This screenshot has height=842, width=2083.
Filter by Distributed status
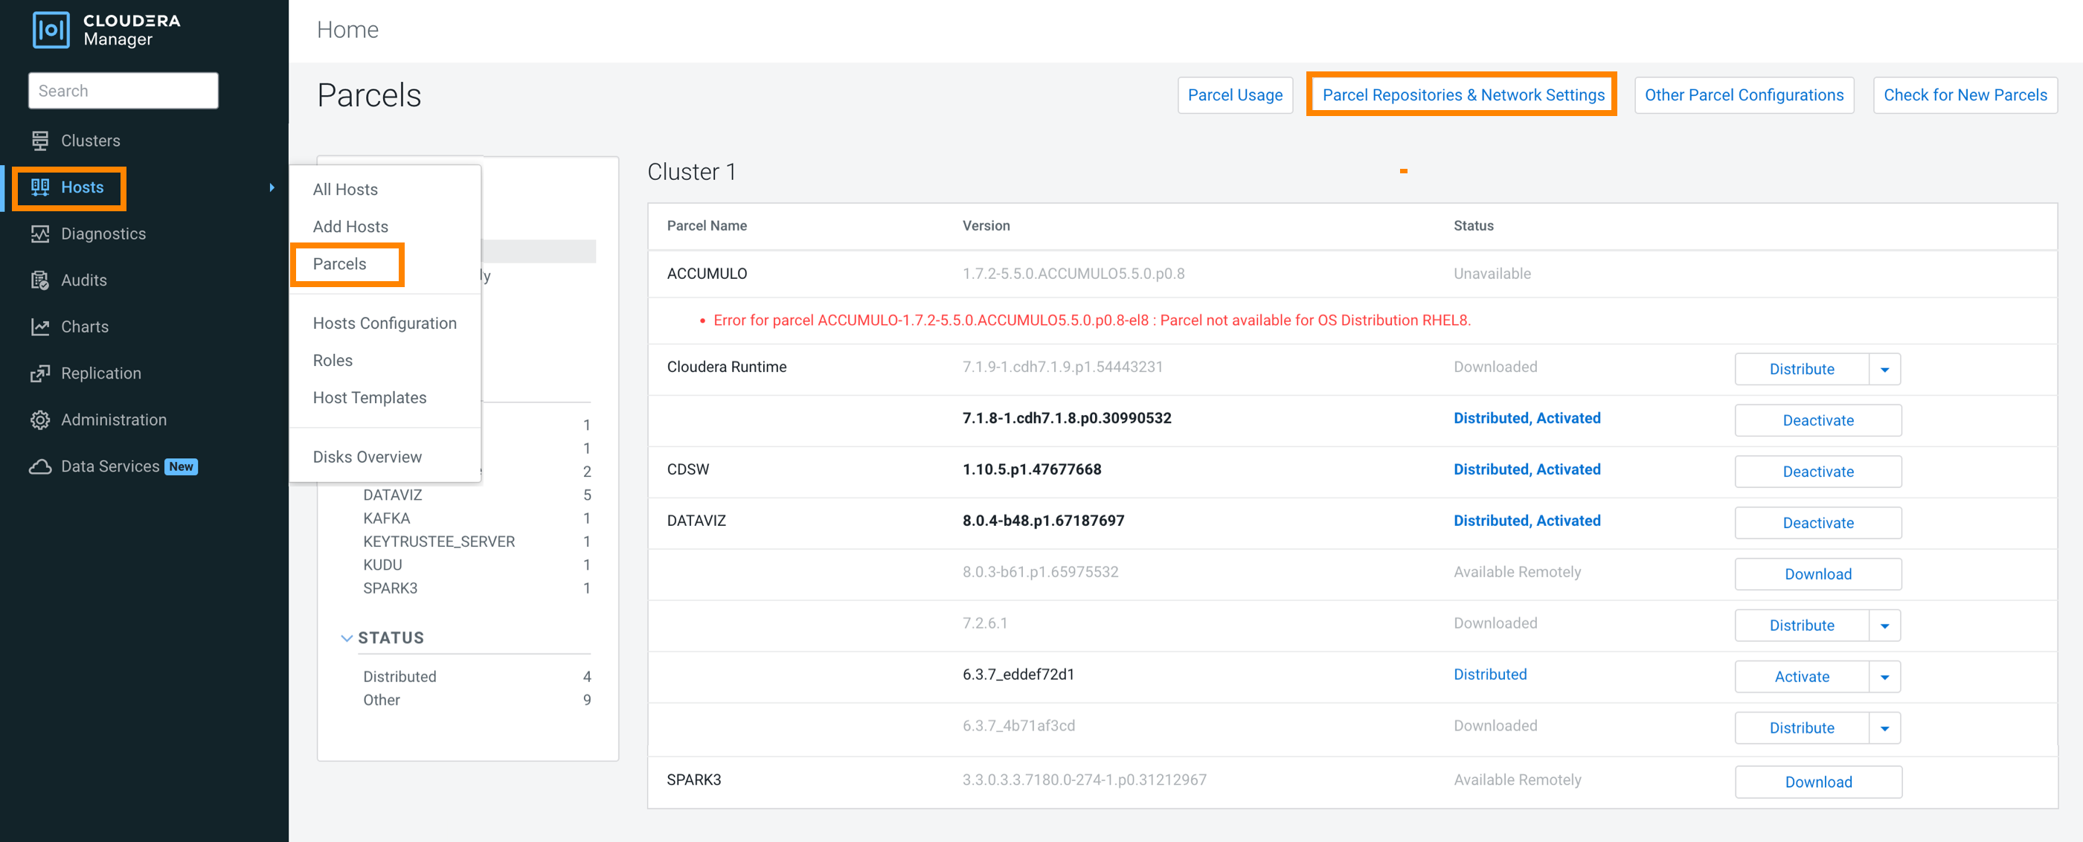point(399,677)
